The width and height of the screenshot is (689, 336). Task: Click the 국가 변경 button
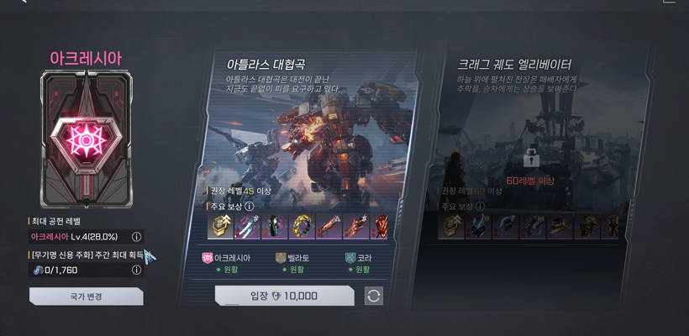[x=86, y=297]
